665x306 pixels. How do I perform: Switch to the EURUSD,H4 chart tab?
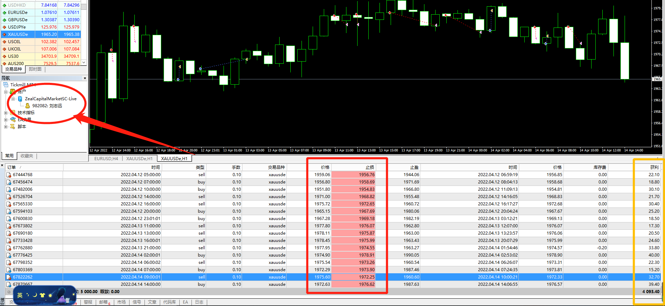coord(106,159)
